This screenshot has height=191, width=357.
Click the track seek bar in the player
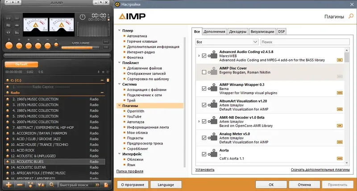tap(57, 55)
